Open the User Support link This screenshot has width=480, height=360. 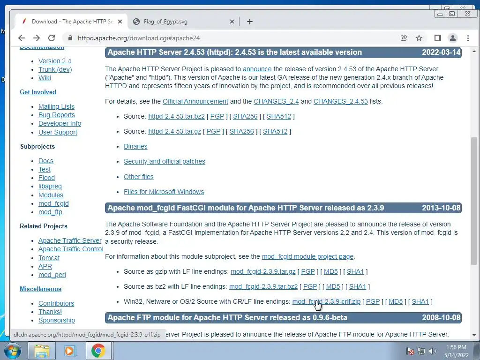[x=58, y=132]
